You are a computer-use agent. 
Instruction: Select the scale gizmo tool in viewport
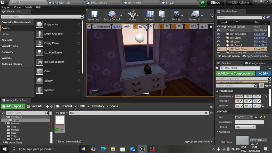145,27
